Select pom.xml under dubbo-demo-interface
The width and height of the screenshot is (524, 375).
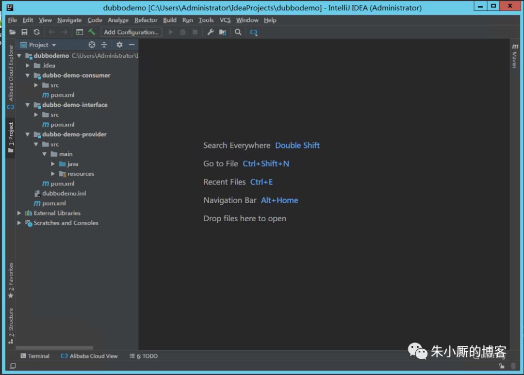62,124
